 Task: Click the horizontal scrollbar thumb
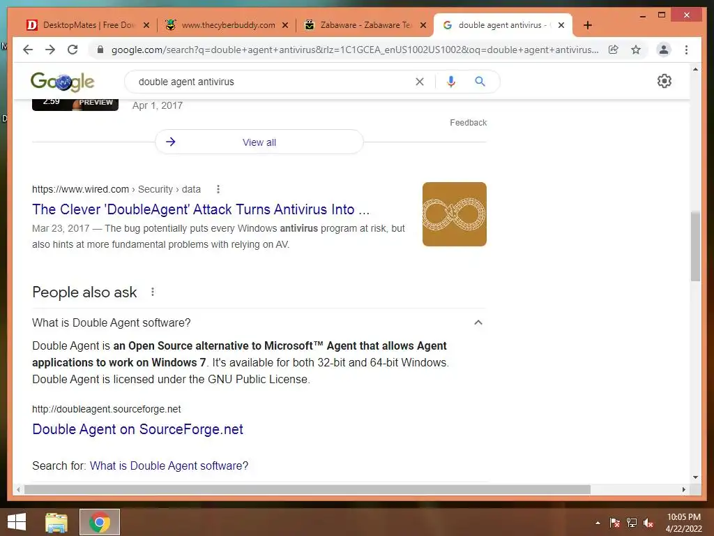point(307,489)
